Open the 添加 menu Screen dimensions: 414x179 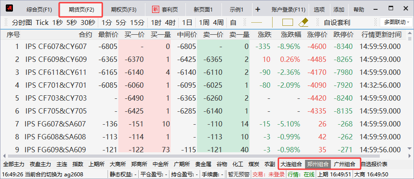coord(339,10)
